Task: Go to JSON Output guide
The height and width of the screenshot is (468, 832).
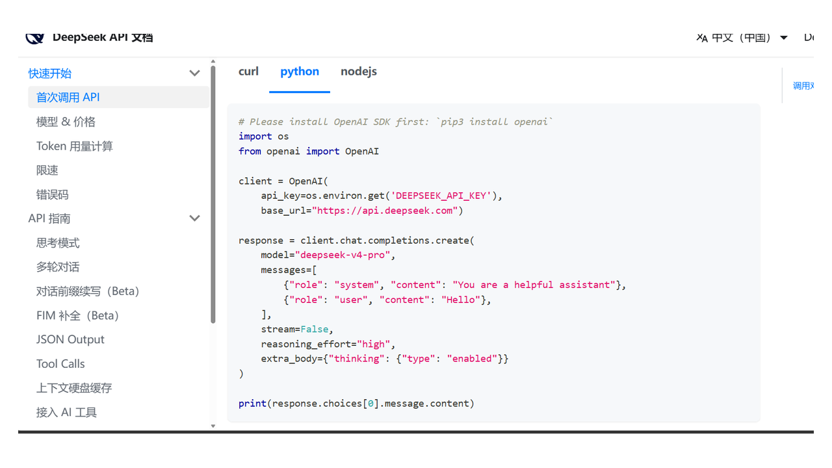Action: point(70,339)
